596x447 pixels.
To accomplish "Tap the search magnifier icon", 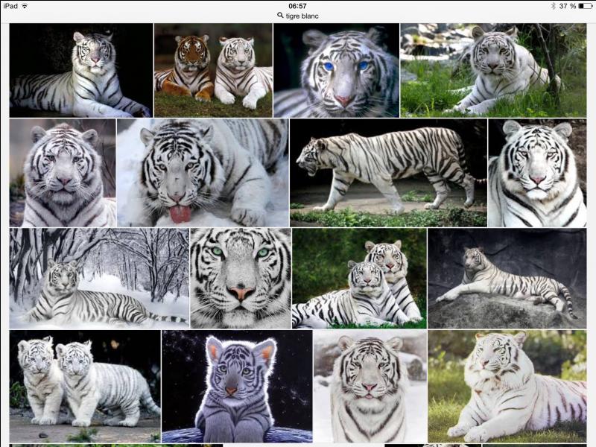I will [280, 15].
